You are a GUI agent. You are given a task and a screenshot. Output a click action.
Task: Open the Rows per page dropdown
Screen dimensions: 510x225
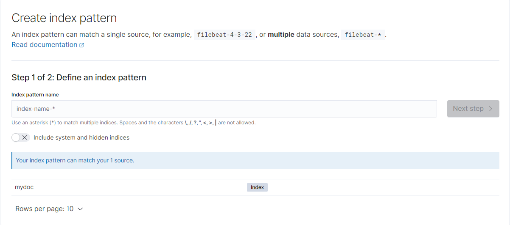[x=49, y=209]
